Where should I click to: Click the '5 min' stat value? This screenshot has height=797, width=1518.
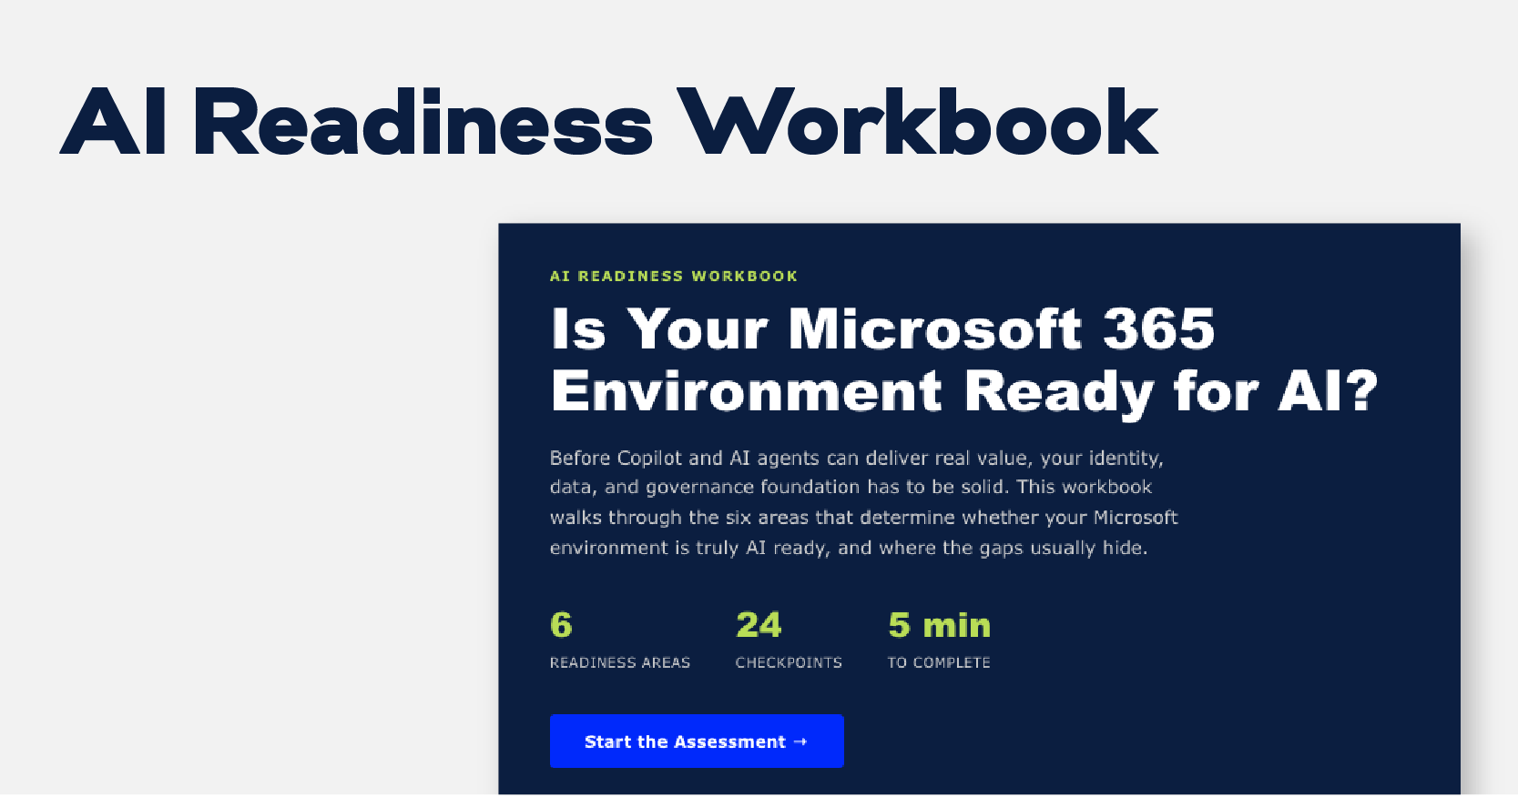tap(940, 625)
